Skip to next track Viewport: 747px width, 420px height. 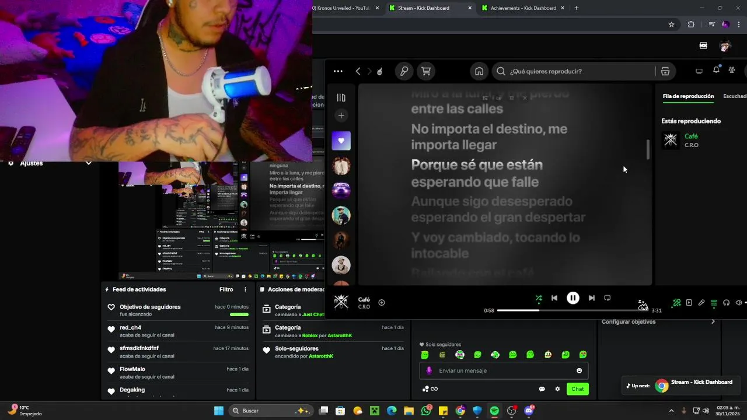(x=591, y=298)
